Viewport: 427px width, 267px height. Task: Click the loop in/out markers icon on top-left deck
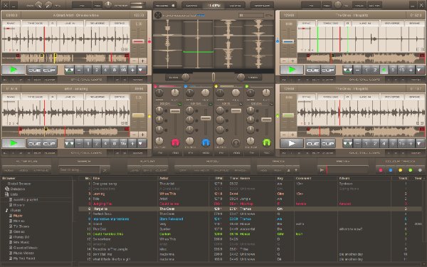(x=69, y=70)
